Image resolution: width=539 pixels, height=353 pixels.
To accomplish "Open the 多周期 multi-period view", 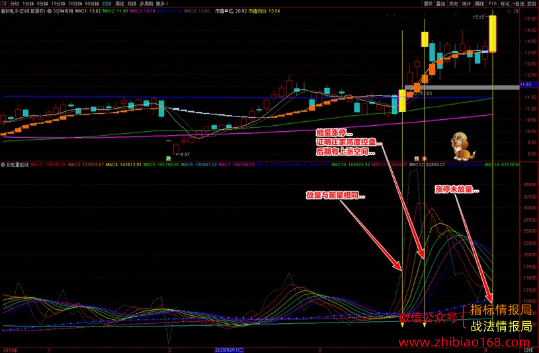I will [x=146, y=3].
